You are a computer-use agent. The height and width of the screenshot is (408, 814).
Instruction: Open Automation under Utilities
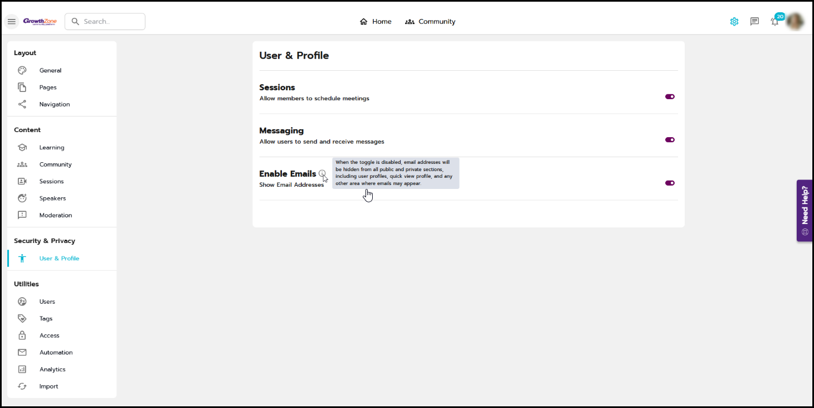[x=56, y=353]
